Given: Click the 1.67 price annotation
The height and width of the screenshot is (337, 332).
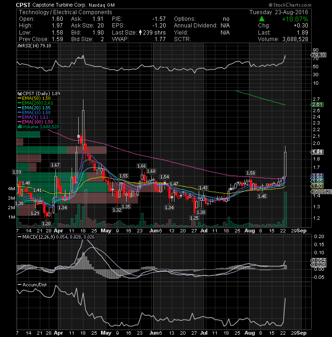Looking at the screenshot, I should point(55,165).
